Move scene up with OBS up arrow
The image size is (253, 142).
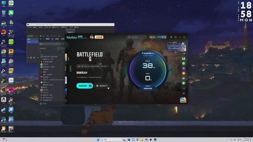(x=37, y=58)
